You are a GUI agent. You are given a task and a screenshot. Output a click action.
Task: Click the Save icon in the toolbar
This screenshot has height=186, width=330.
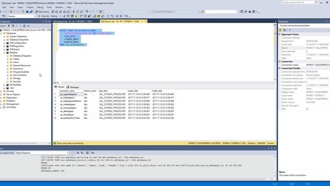click(27, 11)
